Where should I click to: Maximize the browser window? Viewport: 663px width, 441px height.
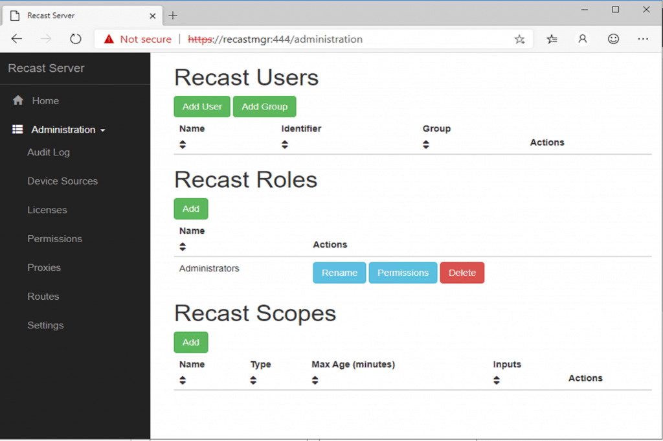point(615,9)
